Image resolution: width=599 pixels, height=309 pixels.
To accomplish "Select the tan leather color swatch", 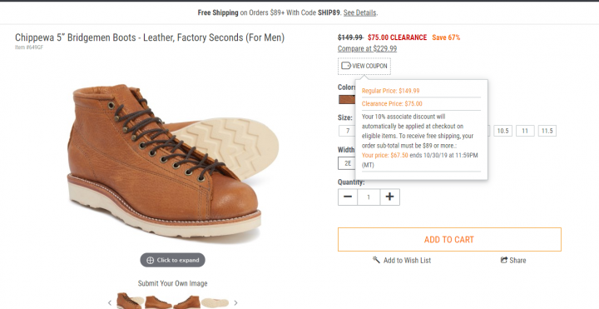I will [347, 100].
